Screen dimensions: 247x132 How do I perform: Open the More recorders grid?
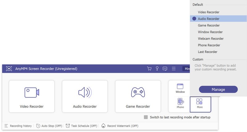click(x=200, y=104)
